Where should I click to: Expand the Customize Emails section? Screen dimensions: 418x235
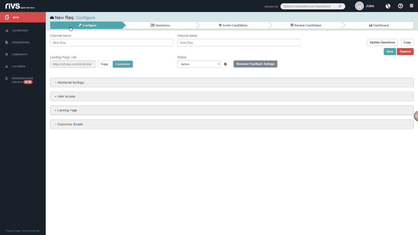click(232, 124)
